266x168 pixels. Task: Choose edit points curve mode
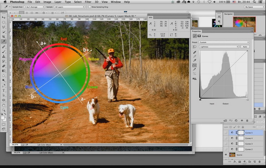pos(195,65)
